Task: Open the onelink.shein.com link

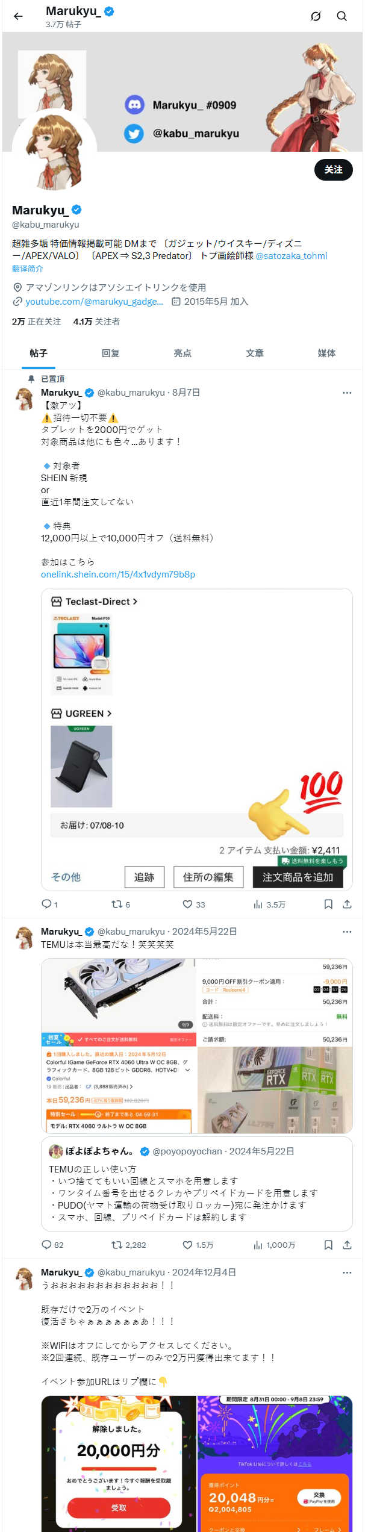Action: pyautogui.click(x=118, y=574)
